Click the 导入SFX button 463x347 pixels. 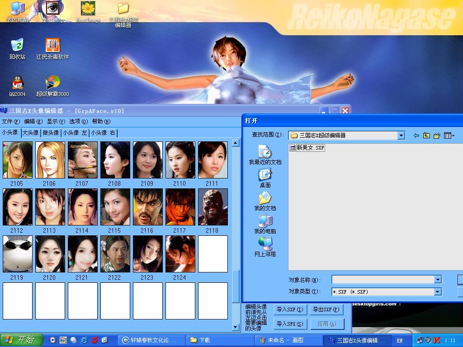290,324
